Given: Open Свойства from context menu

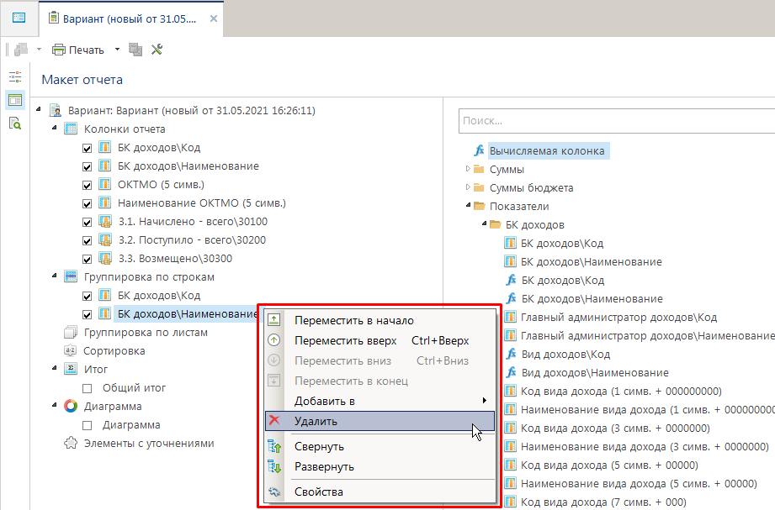Looking at the screenshot, I should coord(380,492).
